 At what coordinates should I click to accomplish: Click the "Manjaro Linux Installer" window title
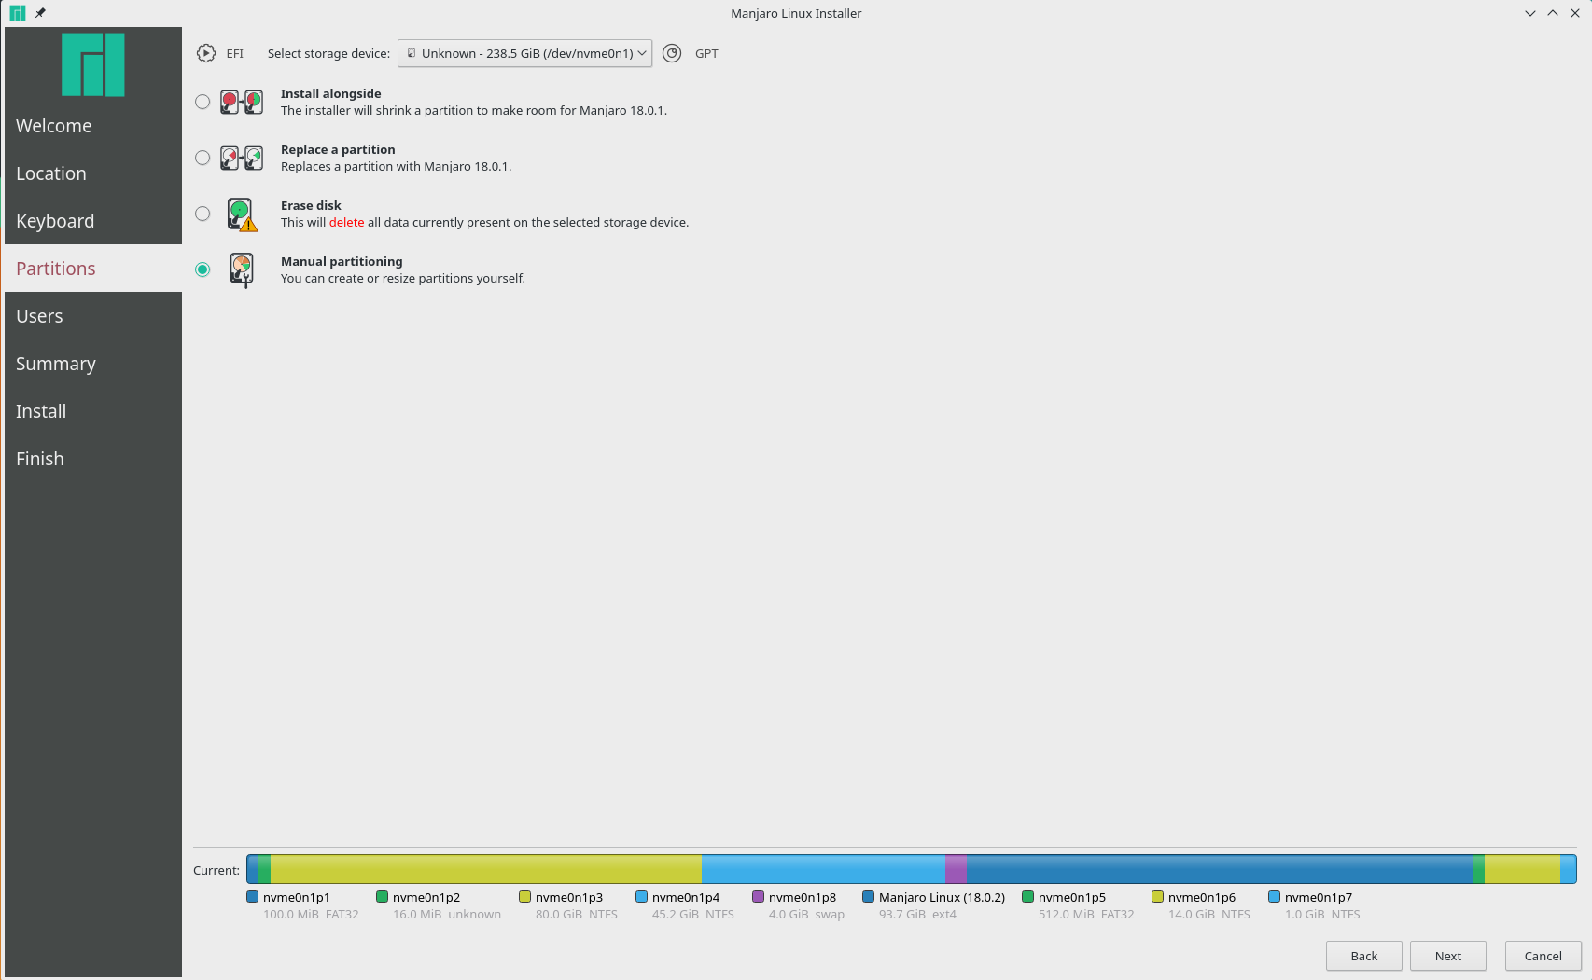point(796,13)
